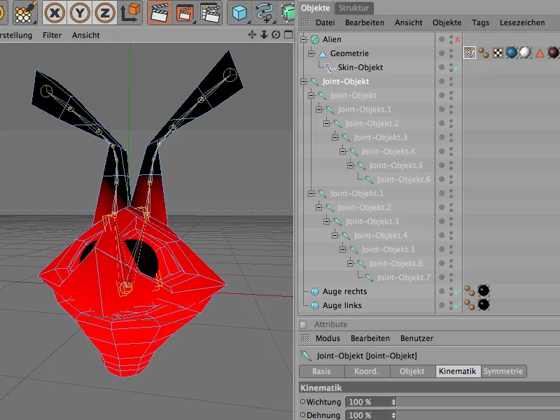Open the Koord. tab
The width and height of the screenshot is (560, 420).
367,371
